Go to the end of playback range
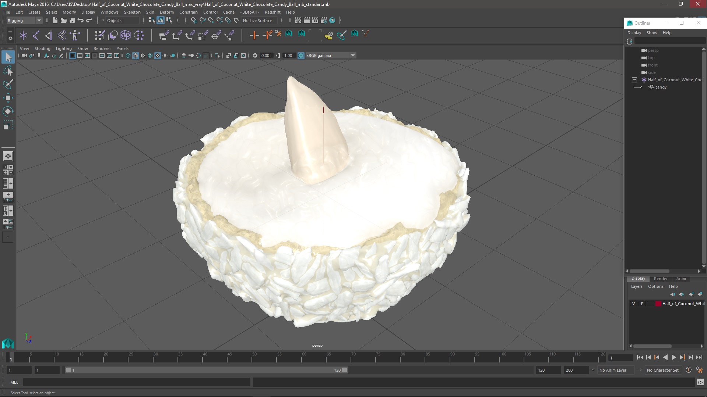707x397 pixels. 699,357
